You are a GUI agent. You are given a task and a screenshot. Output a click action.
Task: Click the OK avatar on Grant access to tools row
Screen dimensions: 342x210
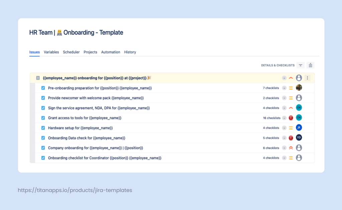click(x=299, y=118)
